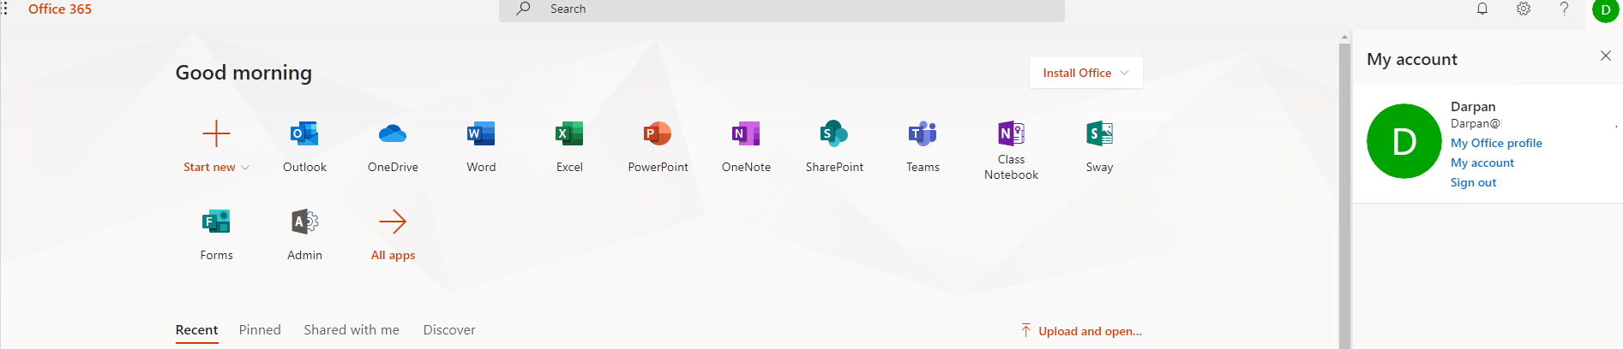Switch to the Recent tab

pos(196,330)
